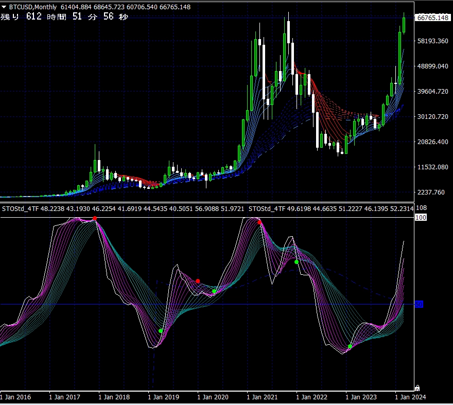
Task: Select the red dot at 2021 stochastic peak
Action: click(259, 222)
